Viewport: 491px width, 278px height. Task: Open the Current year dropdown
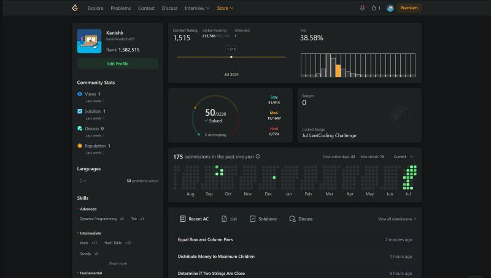[x=403, y=157]
